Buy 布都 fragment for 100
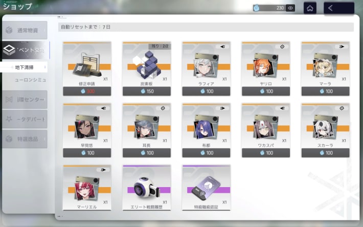363x227 pixels. [x=206, y=153]
